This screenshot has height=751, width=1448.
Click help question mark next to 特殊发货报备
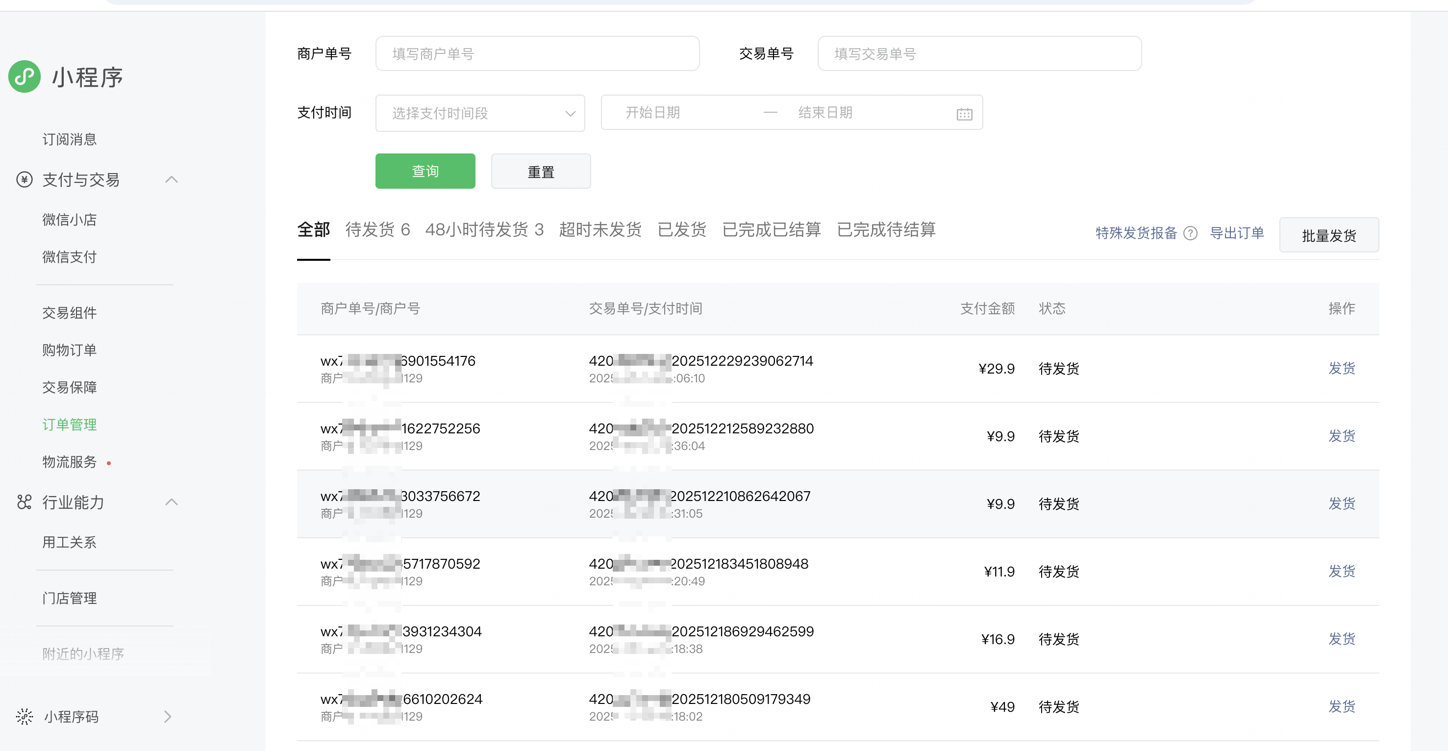pyautogui.click(x=1190, y=233)
